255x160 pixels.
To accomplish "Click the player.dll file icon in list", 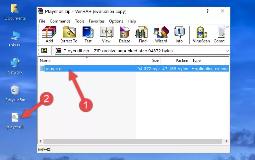I will [x=42, y=68].
